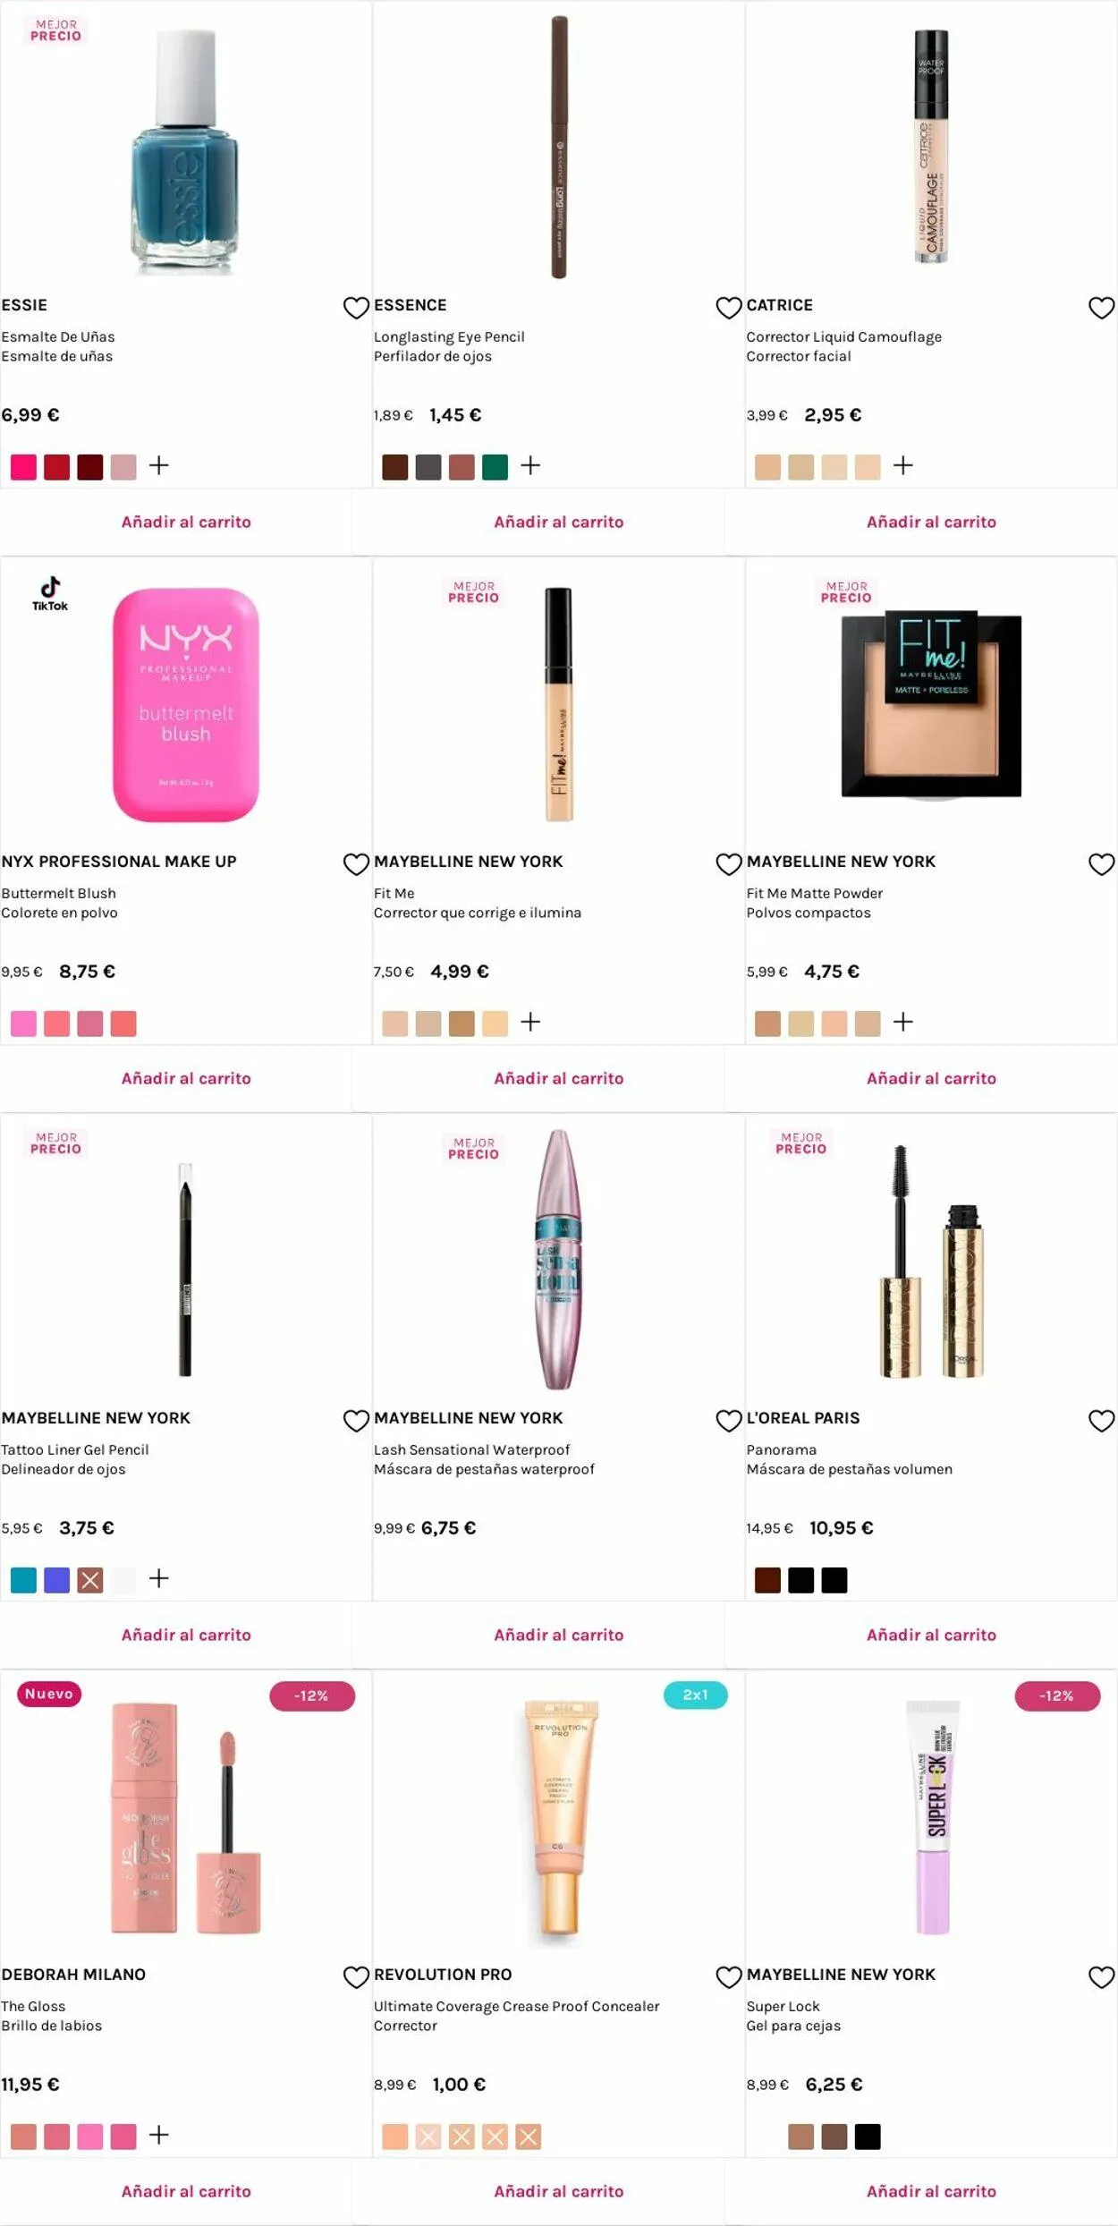
Task: Save Deborah Milano The Gloss to favorites
Action: tap(356, 1977)
